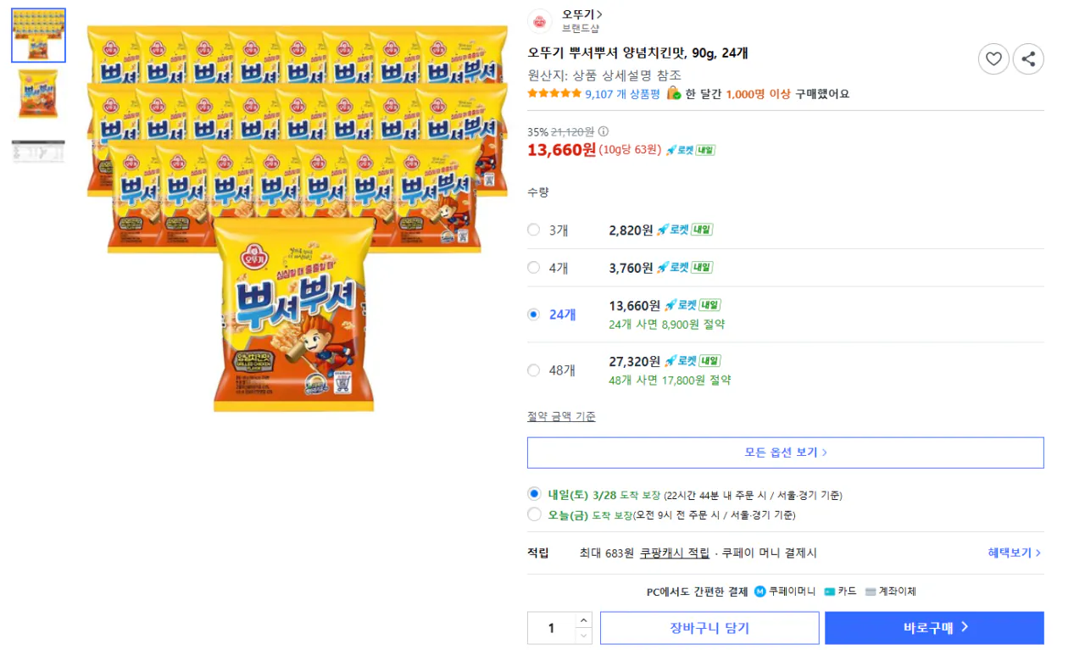
Task: Click the share icon
Action: (1028, 58)
